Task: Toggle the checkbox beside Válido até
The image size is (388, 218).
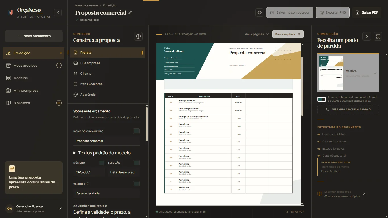Action: click(x=136, y=184)
